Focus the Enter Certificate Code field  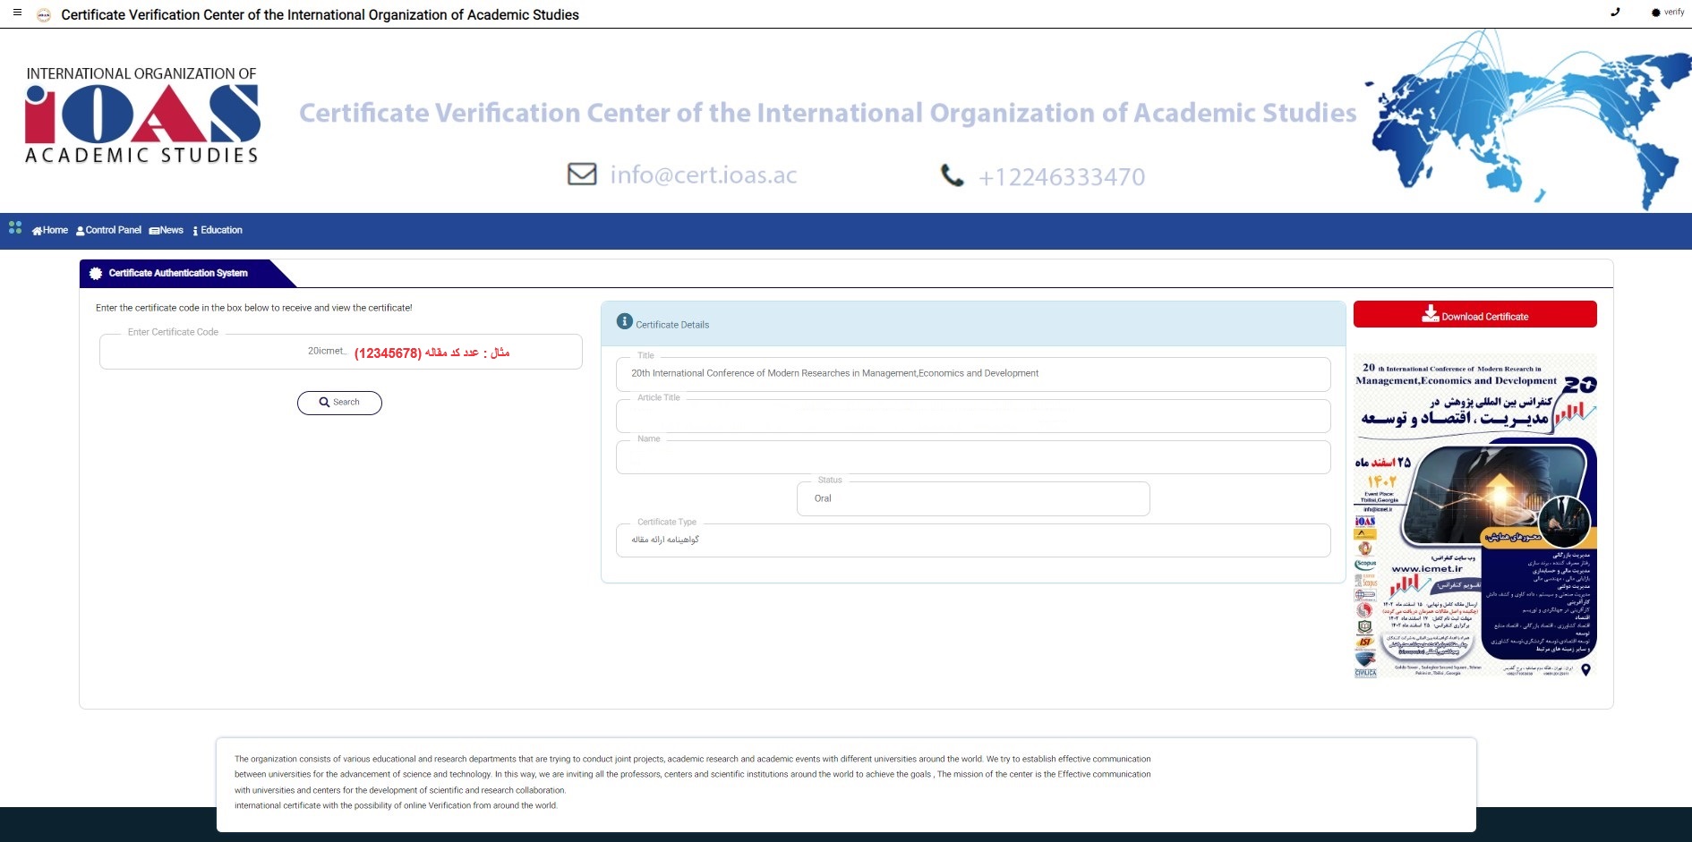tap(340, 352)
